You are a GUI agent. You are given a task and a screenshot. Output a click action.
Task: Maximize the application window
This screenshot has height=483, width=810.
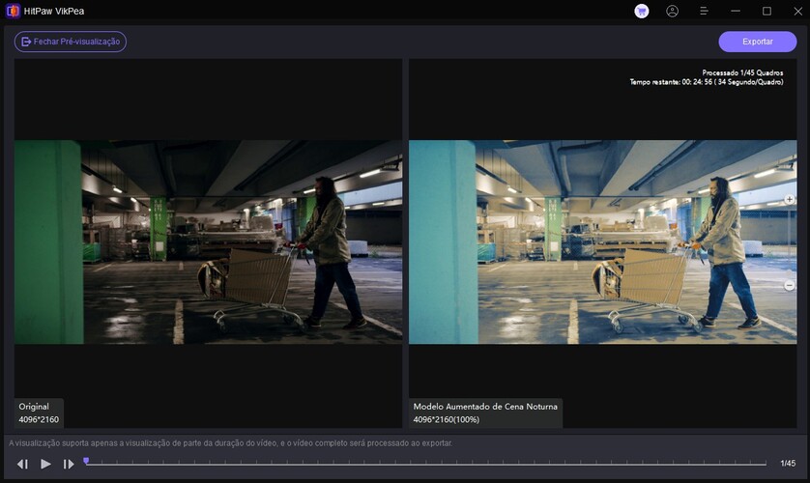pos(767,12)
